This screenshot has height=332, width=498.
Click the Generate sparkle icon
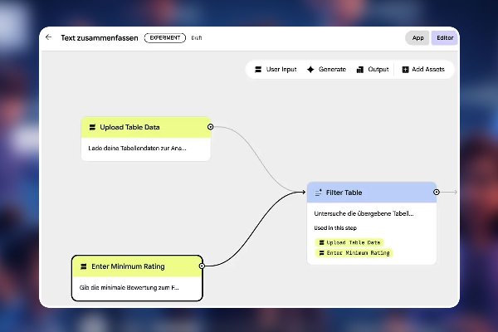tap(310, 69)
